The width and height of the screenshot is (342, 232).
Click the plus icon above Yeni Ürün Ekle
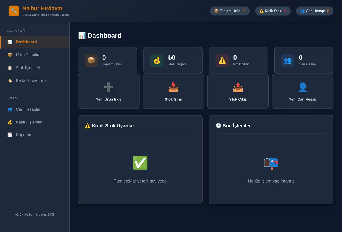tap(109, 87)
